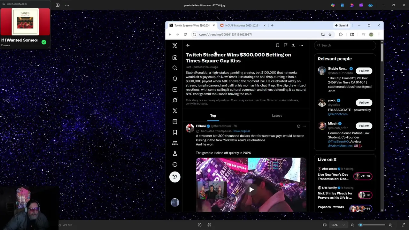Open ElBuni post more options
The width and height of the screenshot is (409, 230).
click(304, 126)
